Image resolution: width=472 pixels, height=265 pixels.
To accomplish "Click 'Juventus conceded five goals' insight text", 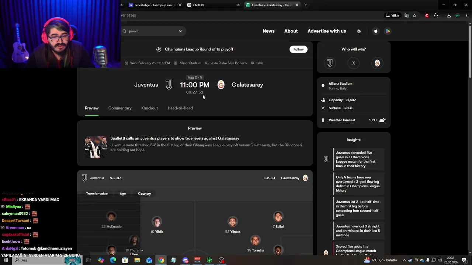I will tap(355, 159).
